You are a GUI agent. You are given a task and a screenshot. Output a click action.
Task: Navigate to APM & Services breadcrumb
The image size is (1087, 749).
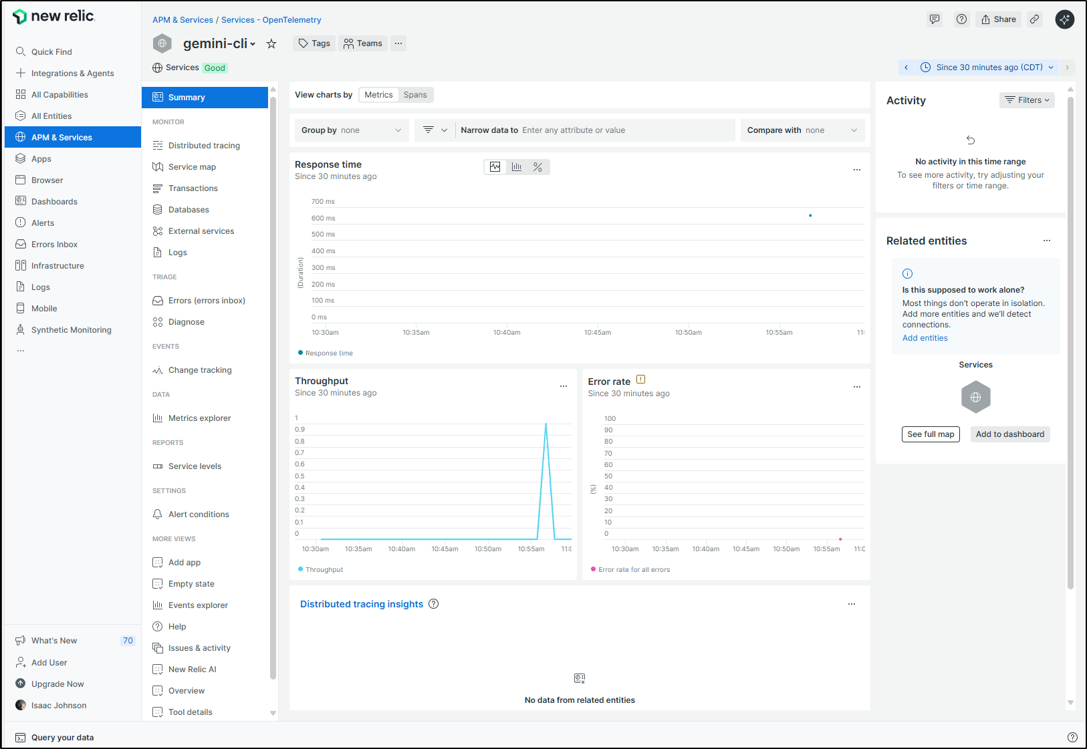tap(183, 20)
